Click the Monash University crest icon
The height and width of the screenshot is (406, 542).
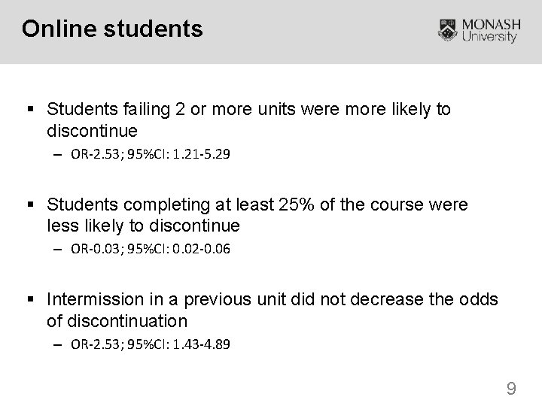pos(449,29)
